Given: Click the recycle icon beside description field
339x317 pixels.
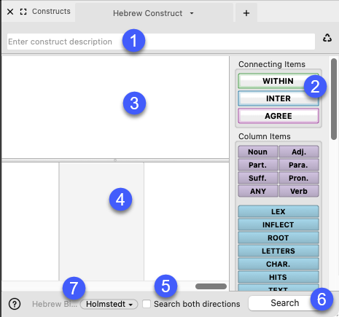Looking at the screenshot, I should pyautogui.click(x=327, y=38).
